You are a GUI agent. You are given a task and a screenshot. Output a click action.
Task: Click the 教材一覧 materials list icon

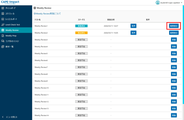pos(3,47)
